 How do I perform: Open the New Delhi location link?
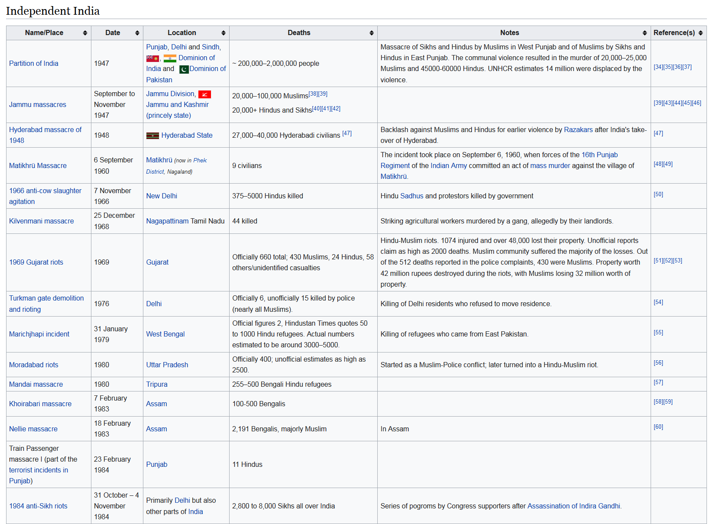pos(162,196)
